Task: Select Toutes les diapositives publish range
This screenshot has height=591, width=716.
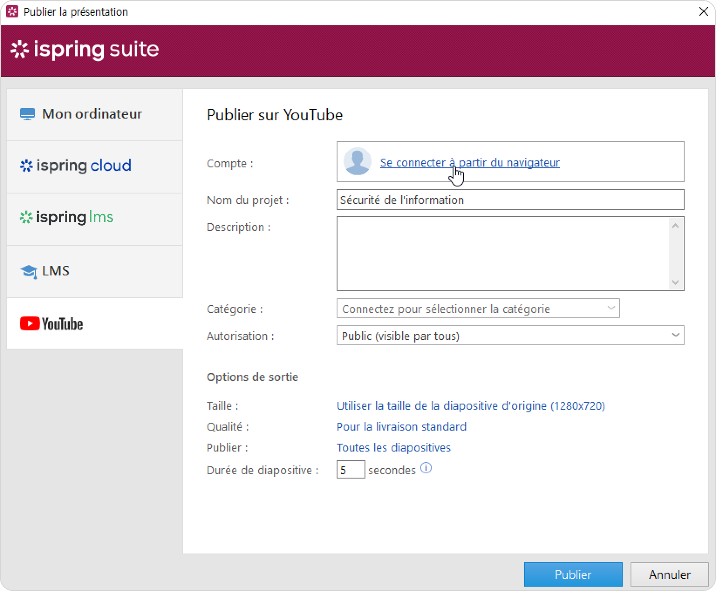Action: pyautogui.click(x=393, y=448)
